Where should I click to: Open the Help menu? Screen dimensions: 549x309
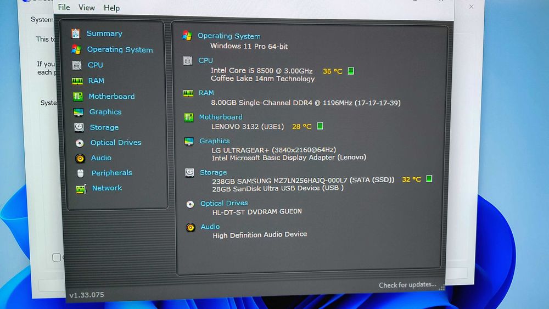111,8
